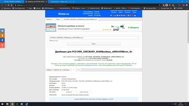Go back using browser back arrow
Image resolution: width=189 pixels, height=106 pixels.
[2, 5]
